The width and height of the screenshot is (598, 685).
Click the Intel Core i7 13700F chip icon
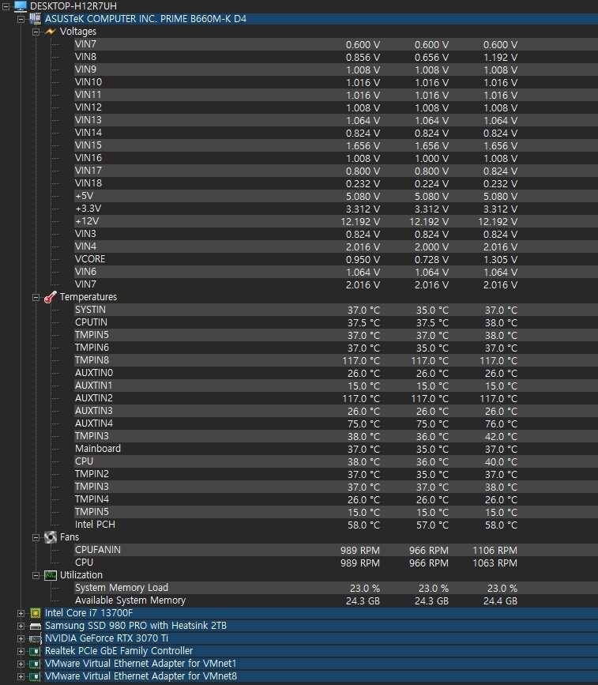coord(36,613)
